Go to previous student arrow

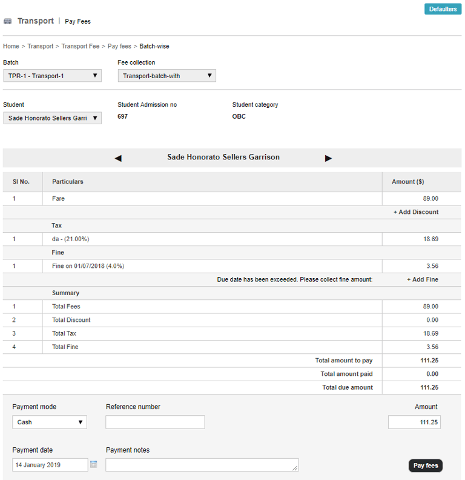(118, 158)
